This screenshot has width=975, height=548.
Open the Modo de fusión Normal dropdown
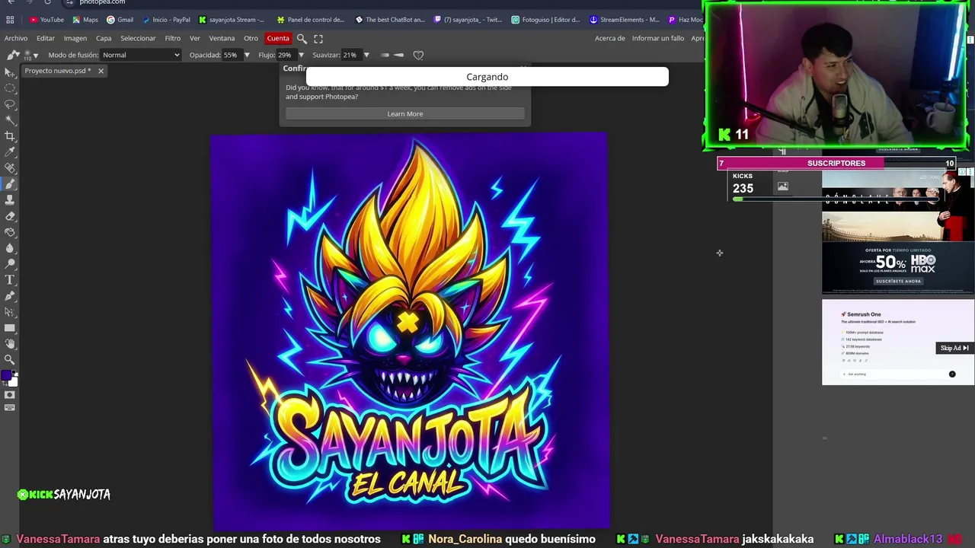141,55
